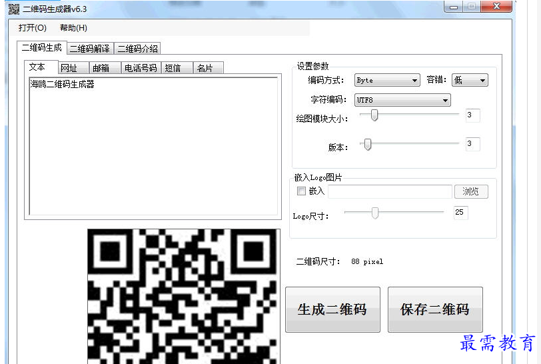The width and height of the screenshot is (541, 364).
Task: Switch to the 二维码生成 tab
Action: point(42,47)
